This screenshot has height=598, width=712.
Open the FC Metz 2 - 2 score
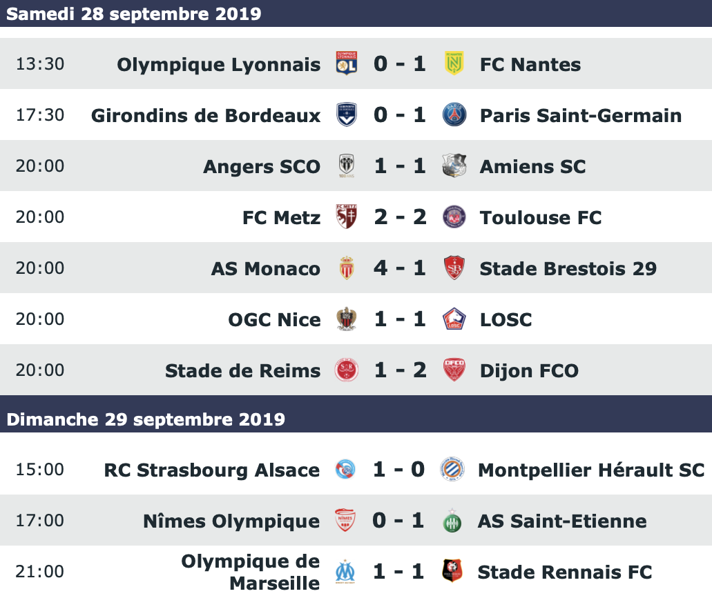coord(400,217)
